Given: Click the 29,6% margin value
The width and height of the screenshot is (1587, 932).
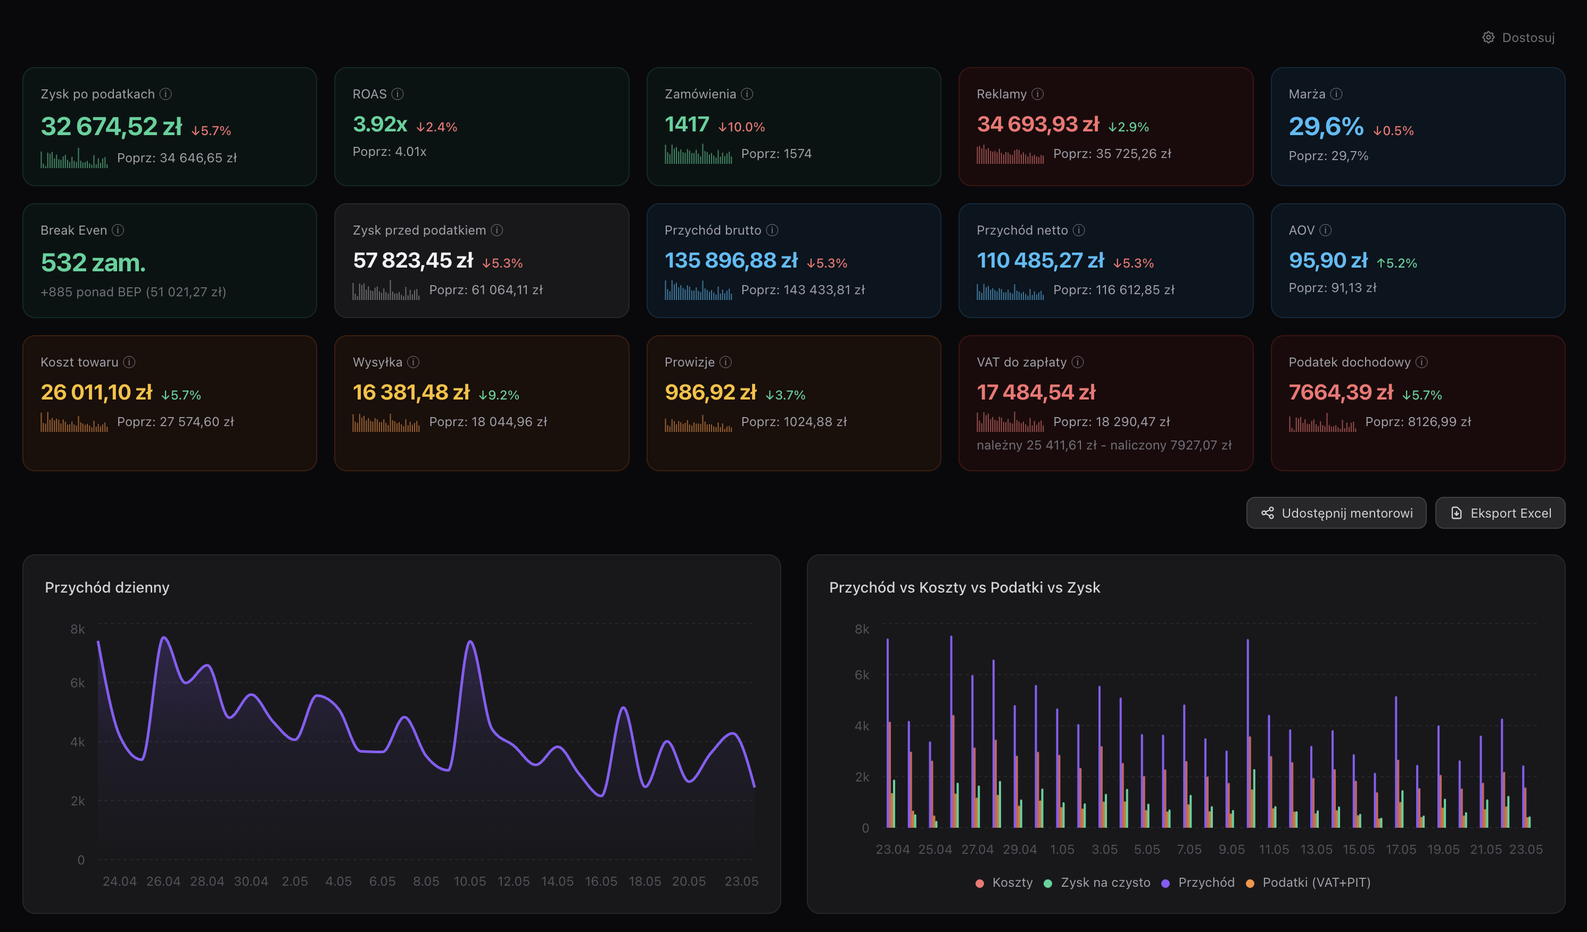Looking at the screenshot, I should tap(1326, 126).
